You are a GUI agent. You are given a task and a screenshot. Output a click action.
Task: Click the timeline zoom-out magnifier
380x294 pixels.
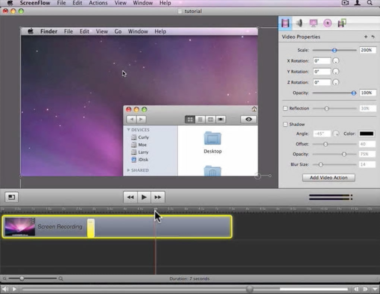(x=4, y=279)
